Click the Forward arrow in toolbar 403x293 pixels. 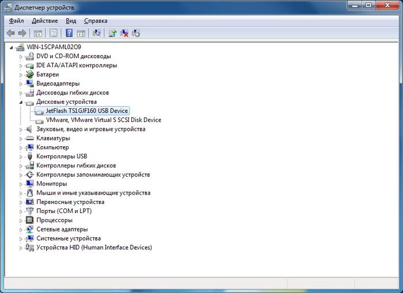coord(22,33)
